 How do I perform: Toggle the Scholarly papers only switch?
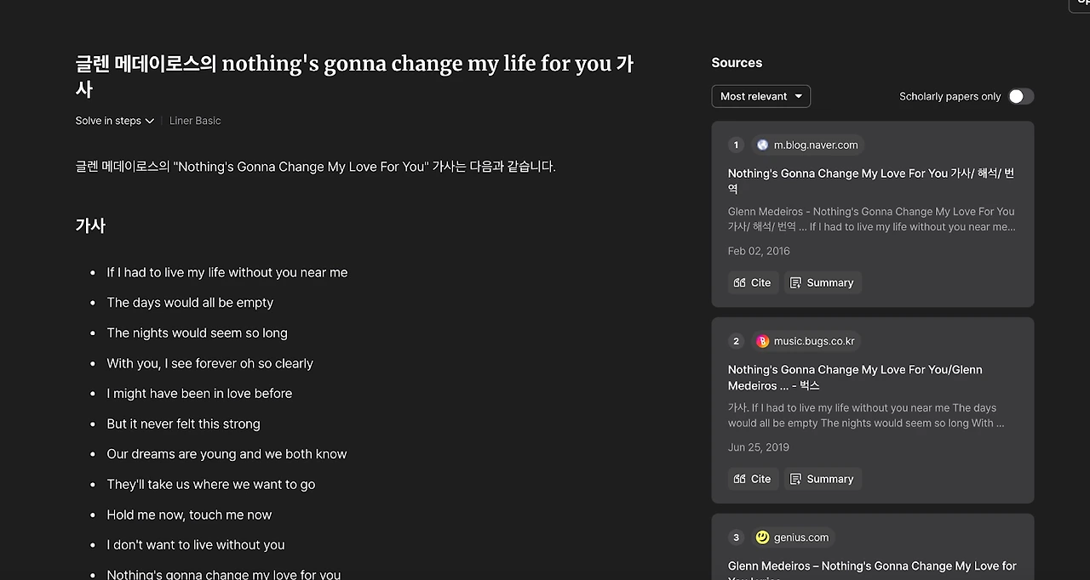click(1021, 96)
